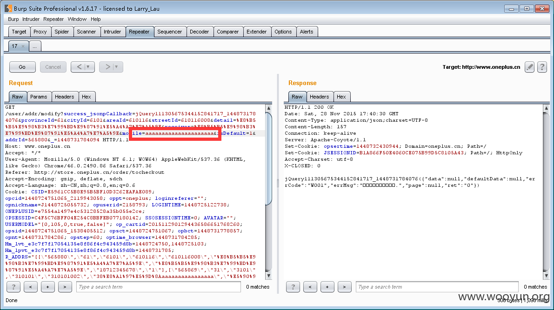Open the history back dropdown arrow
Image resolution: width=554 pixels, height=310 pixels.
pyautogui.click(x=89, y=67)
